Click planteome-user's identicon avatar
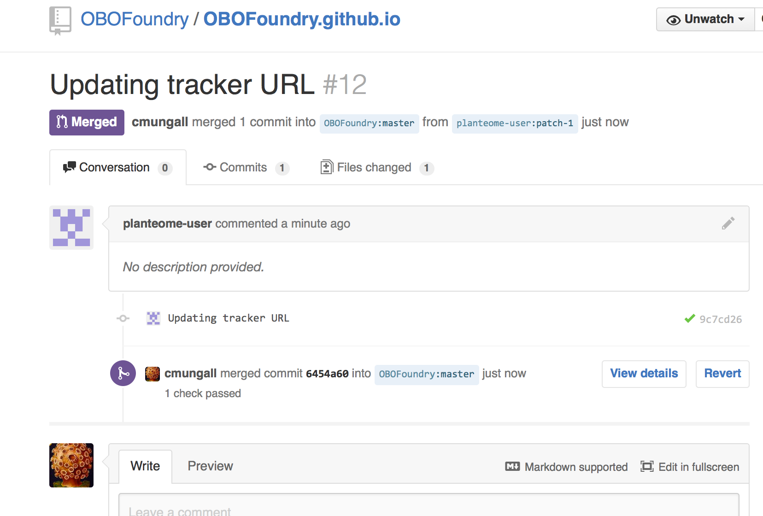This screenshot has height=516, width=763. click(71, 228)
